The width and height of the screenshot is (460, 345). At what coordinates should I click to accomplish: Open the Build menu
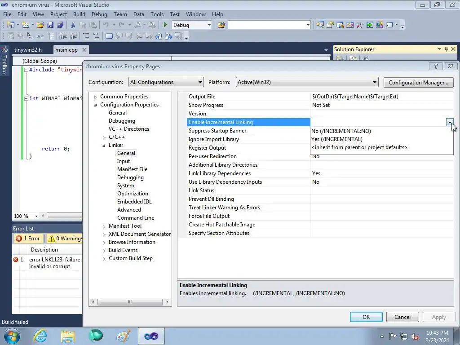[x=79, y=14]
